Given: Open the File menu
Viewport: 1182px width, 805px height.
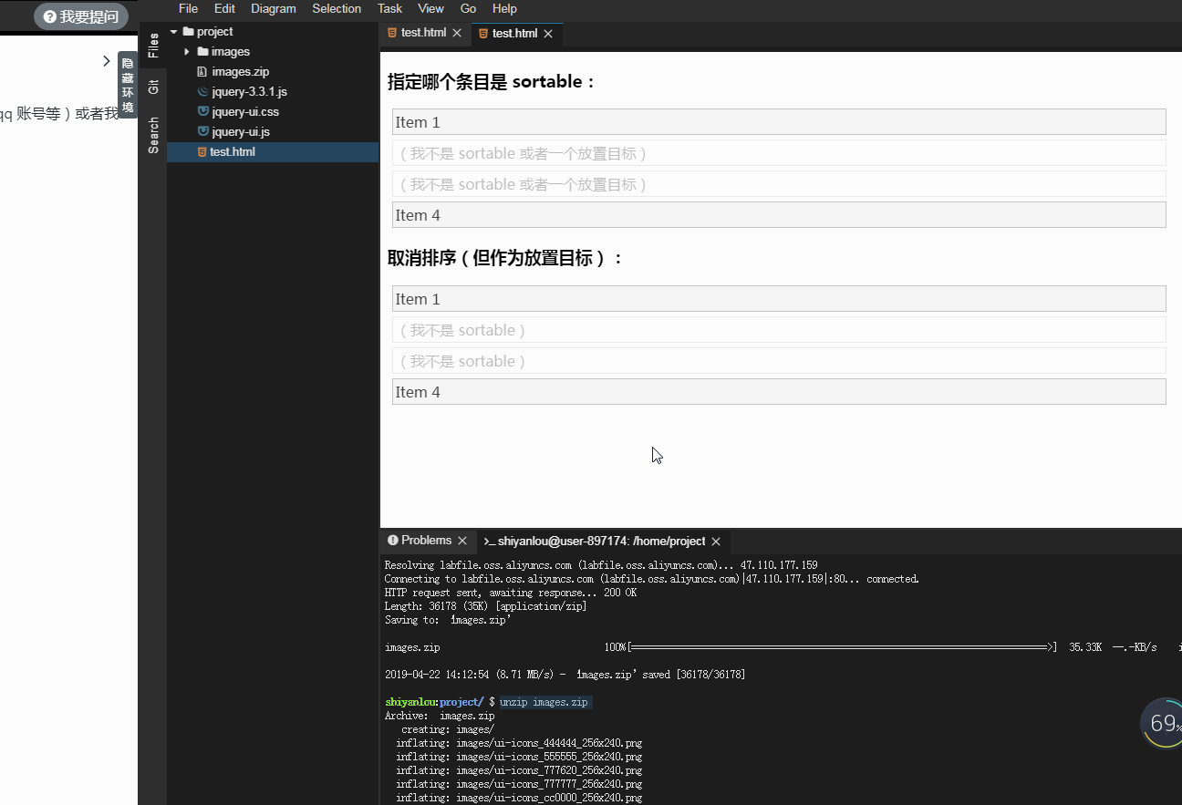Looking at the screenshot, I should (188, 8).
